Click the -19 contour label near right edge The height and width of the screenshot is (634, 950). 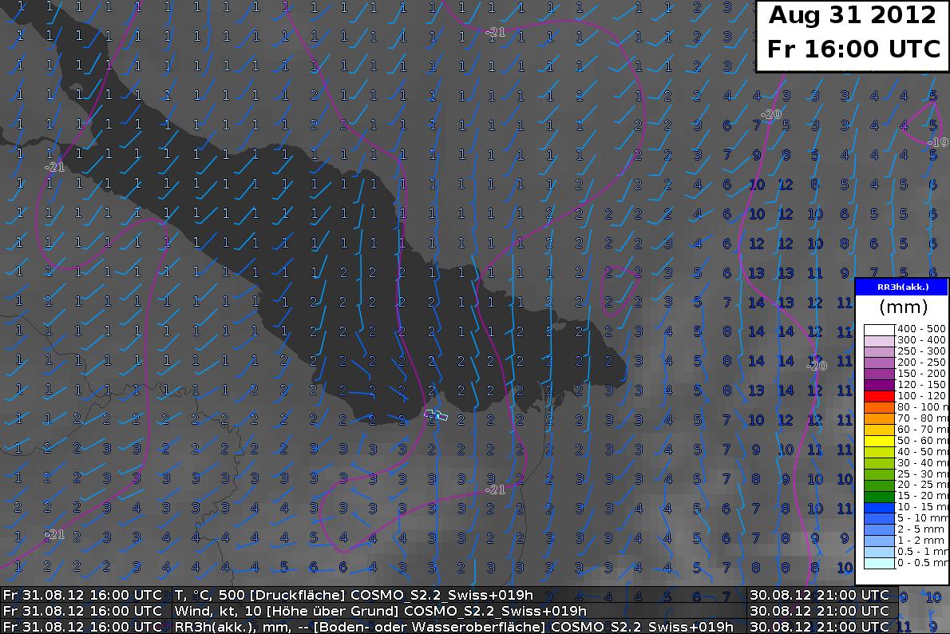click(937, 142)
